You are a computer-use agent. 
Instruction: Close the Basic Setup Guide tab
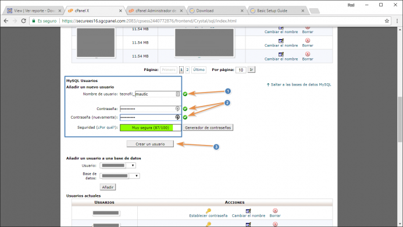tap(303, 10)
